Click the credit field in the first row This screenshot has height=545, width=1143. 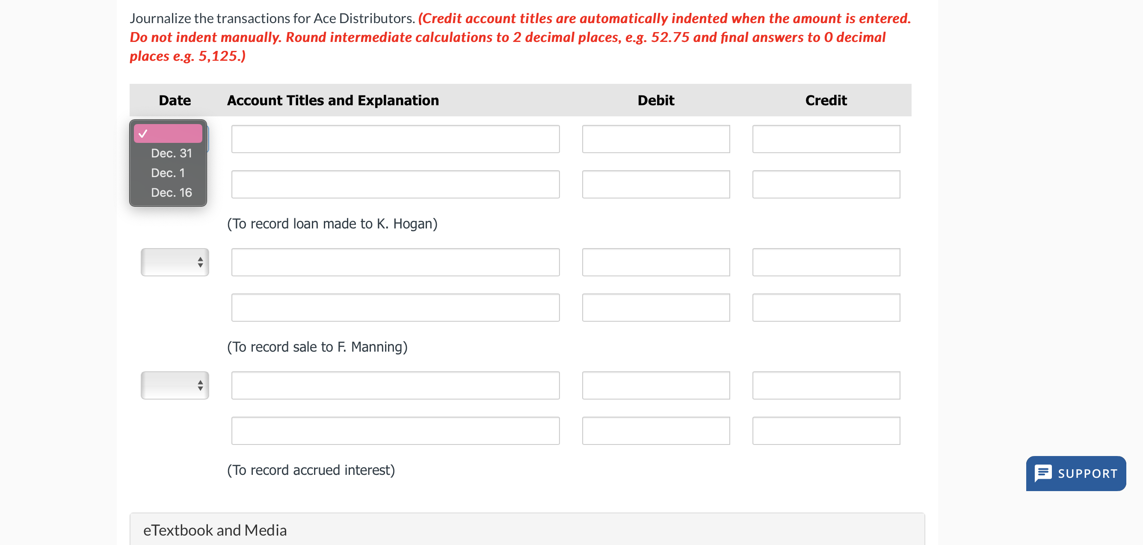[825, 139]
